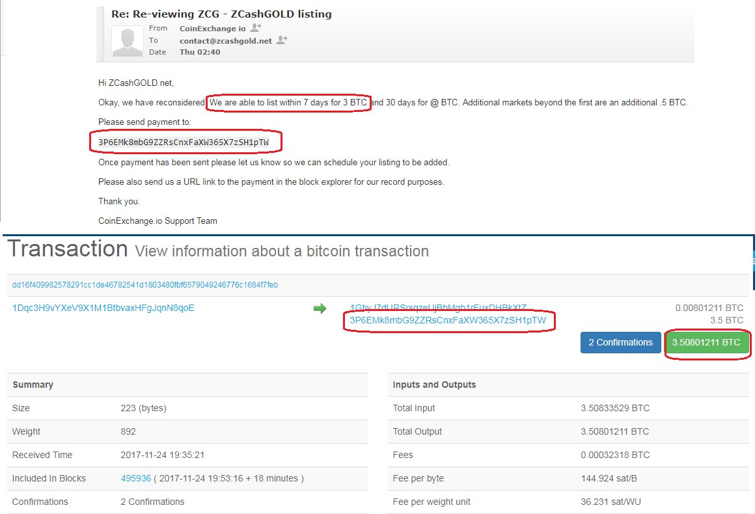
Task: Click the green transaction arrow icon
Action: point(320,308)
